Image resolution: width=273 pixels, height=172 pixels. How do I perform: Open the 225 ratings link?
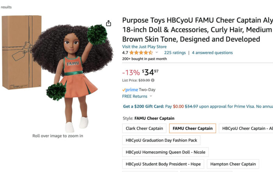click(175, 53)
